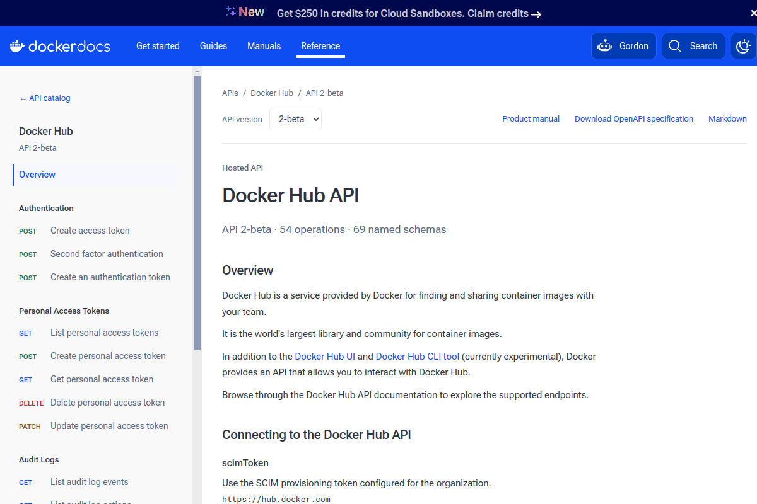Open Manuals menu

coord(264,46)
